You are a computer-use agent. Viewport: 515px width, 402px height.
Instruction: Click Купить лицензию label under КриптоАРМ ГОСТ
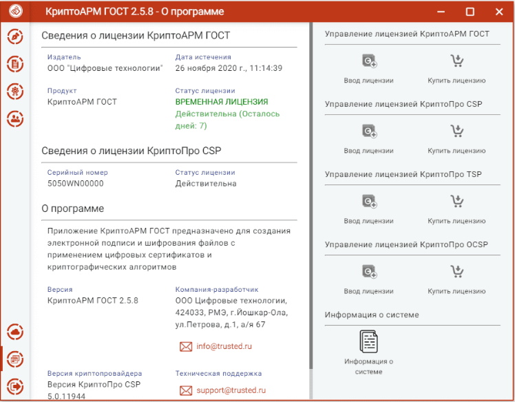[456, 81]
